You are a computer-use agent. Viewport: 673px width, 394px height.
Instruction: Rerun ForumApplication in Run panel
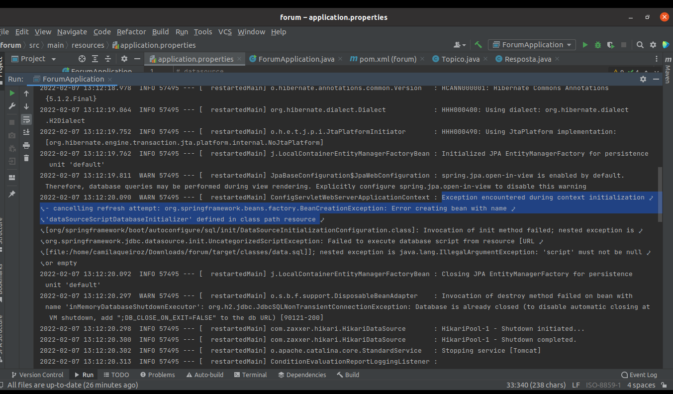point(12,93)
